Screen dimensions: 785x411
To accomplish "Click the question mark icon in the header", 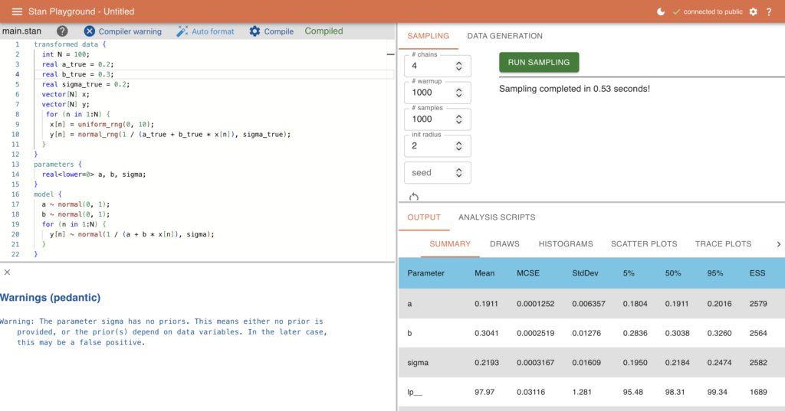I will pyautogui.click(x=769, y=11).
